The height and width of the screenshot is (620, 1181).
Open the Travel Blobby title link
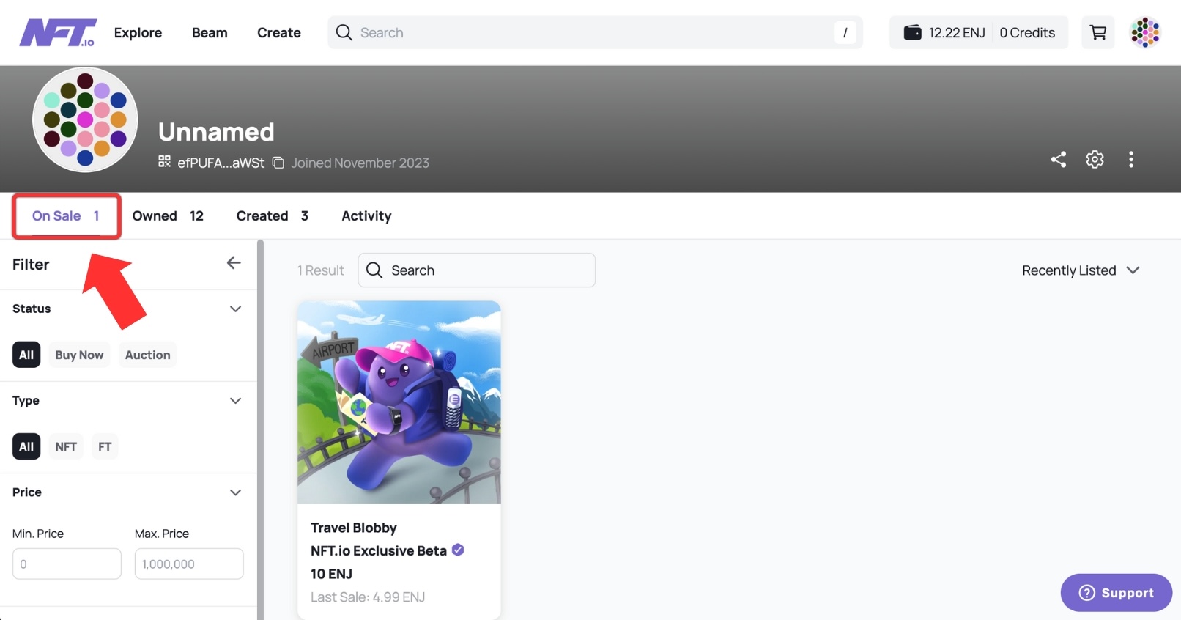coord(354,528)
